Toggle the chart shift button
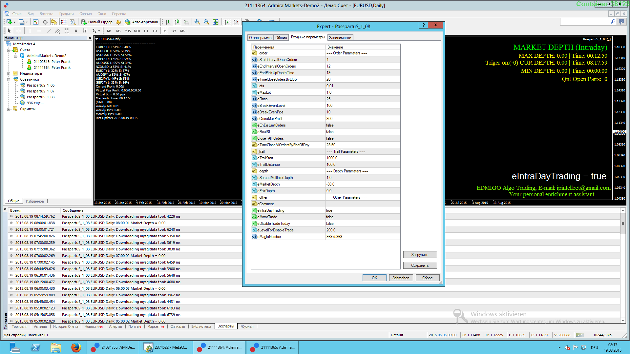The height and width of the screenshot is (354, 630). coord(236,22)
